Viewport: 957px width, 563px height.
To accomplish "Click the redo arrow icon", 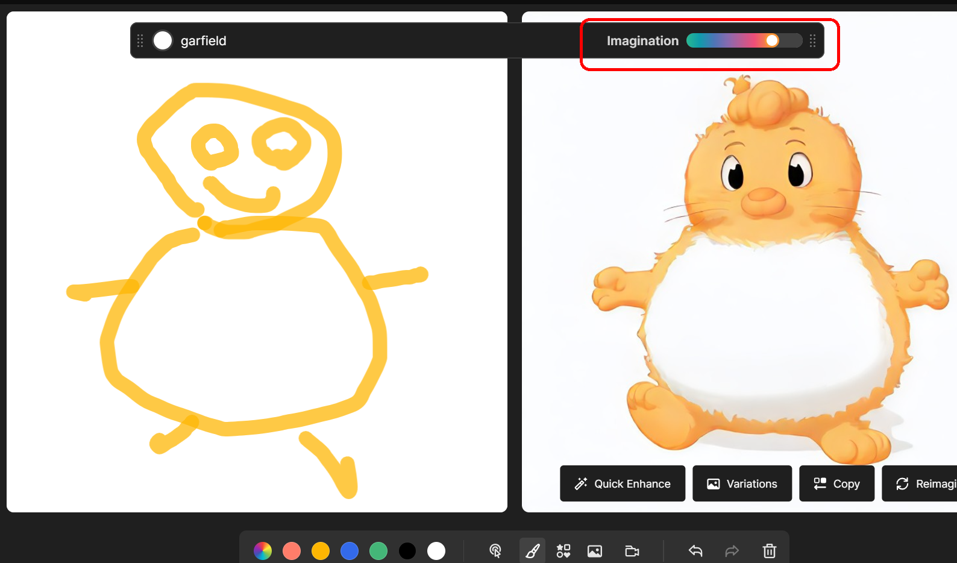I will coord(732,551).
